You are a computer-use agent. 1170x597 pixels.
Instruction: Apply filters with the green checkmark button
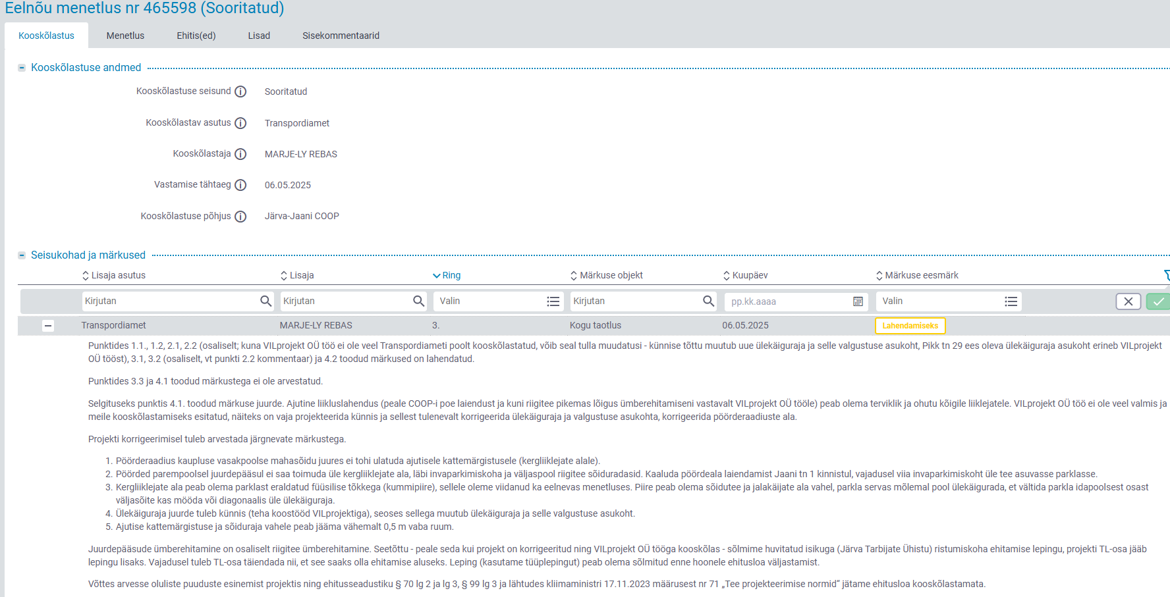click(x=1158, y=301)
